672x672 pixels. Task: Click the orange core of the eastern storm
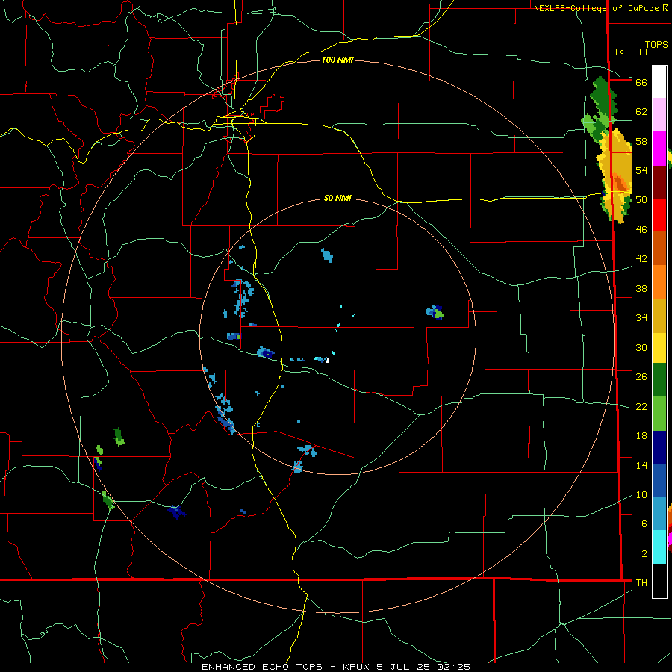tap(619, 183)
